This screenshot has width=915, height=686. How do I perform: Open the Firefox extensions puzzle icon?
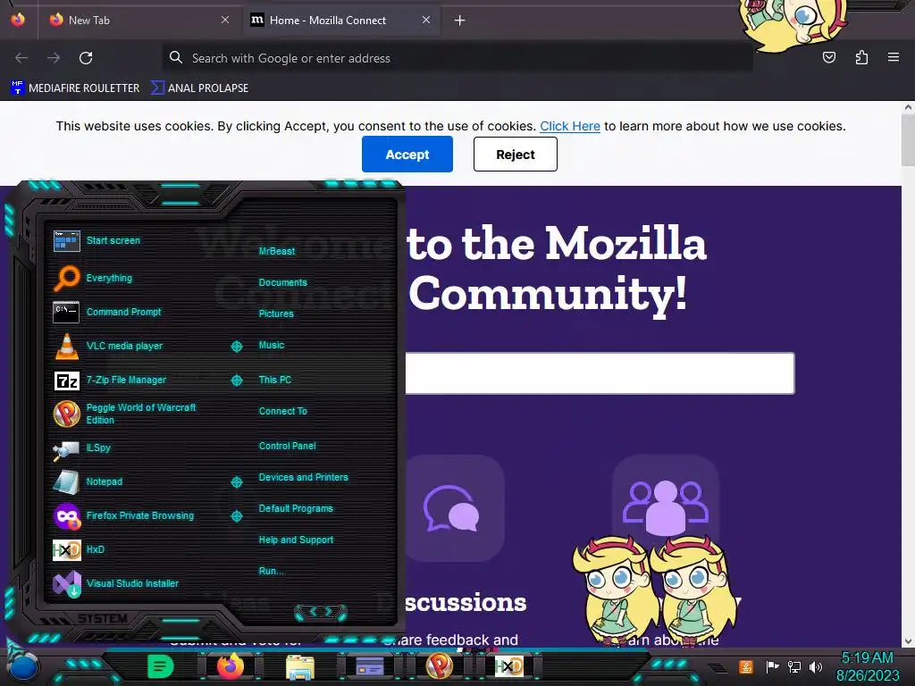861,57
